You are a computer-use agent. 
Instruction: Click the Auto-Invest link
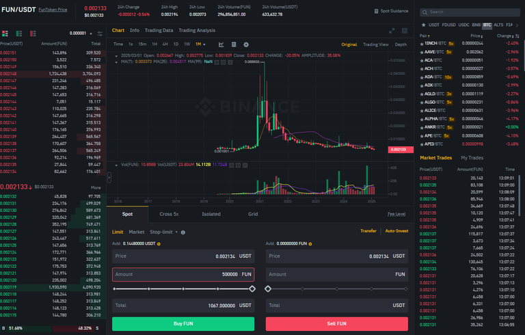[396, 231]
